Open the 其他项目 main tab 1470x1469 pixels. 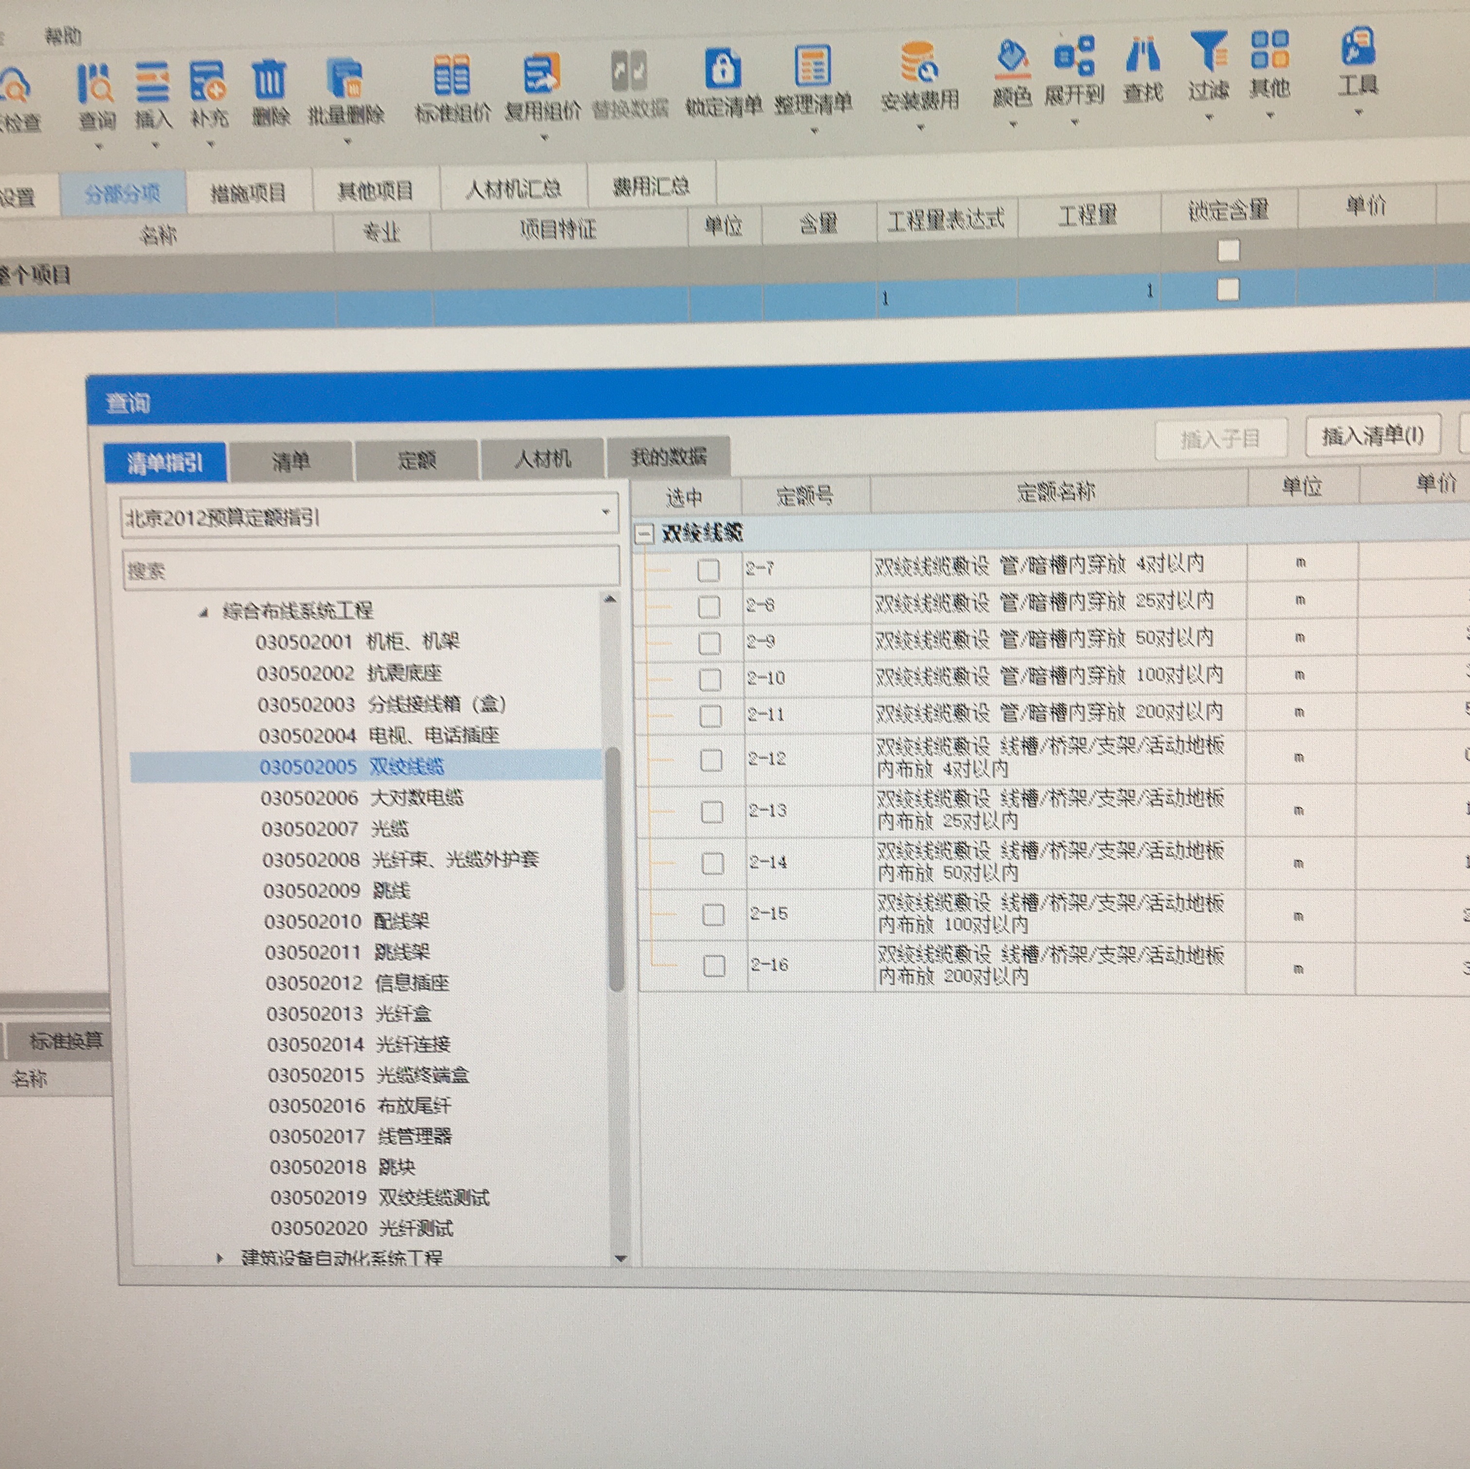click(x=375, y=190)
